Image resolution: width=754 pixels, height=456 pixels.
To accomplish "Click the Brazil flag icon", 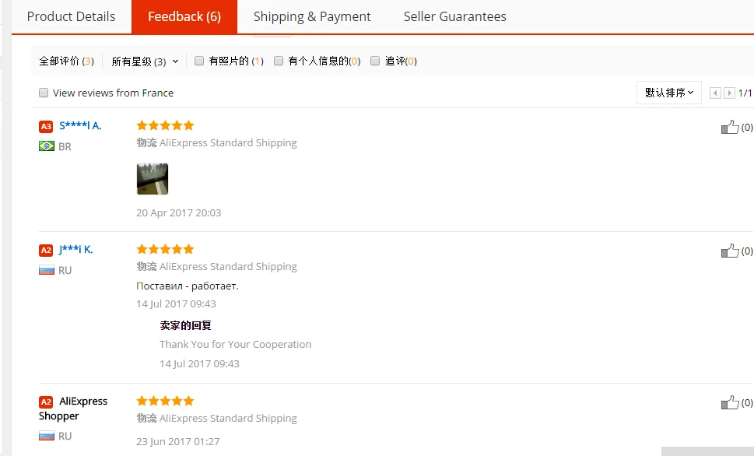I will (x=47, y=146).
